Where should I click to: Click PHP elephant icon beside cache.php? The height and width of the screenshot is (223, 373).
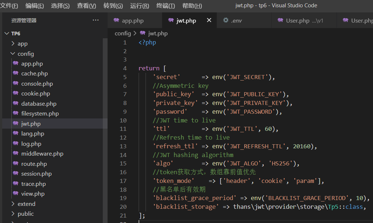[16, 73]
